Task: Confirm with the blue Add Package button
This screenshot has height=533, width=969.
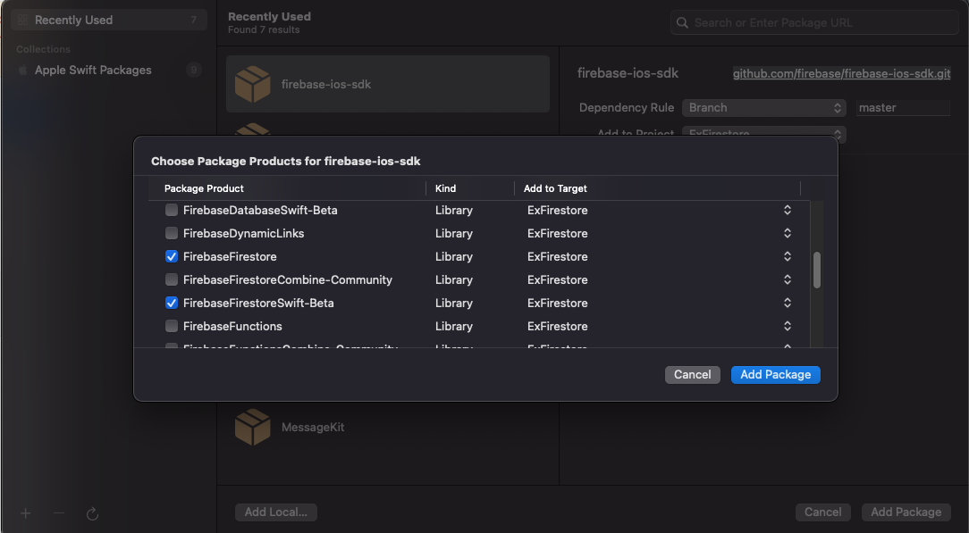Action: coord(775,374)
